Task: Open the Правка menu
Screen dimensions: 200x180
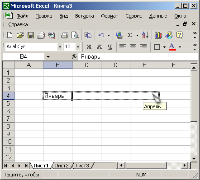Action: [44, 16]
